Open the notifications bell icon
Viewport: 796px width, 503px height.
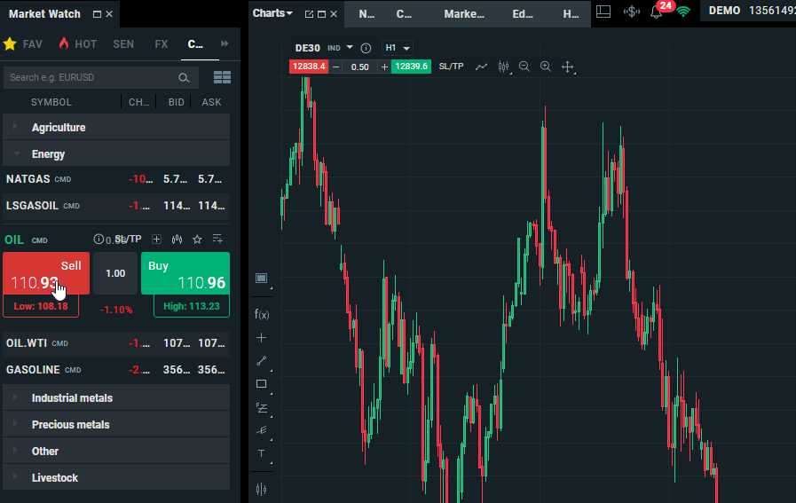pyautogui.click(x=657, y=12)
